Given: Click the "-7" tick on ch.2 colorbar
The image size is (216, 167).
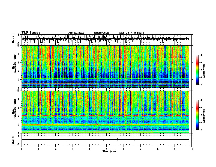Looking at the screenshot, I should (x=201, y=130).
